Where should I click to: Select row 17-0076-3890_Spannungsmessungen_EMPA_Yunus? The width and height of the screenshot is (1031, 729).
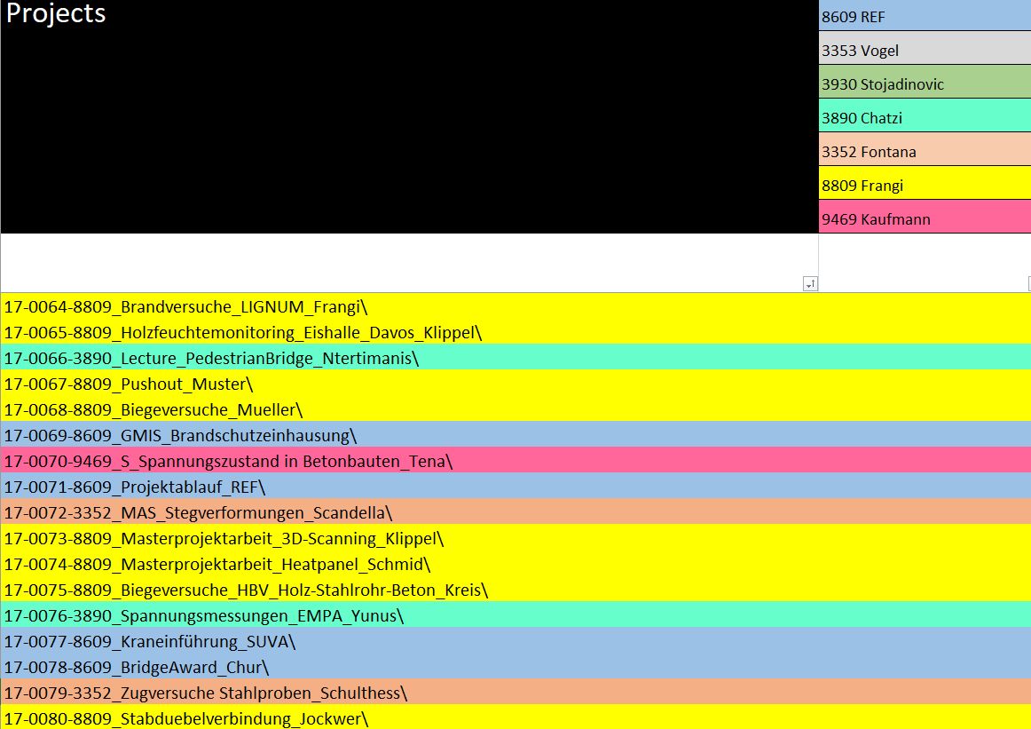[515, 614]
